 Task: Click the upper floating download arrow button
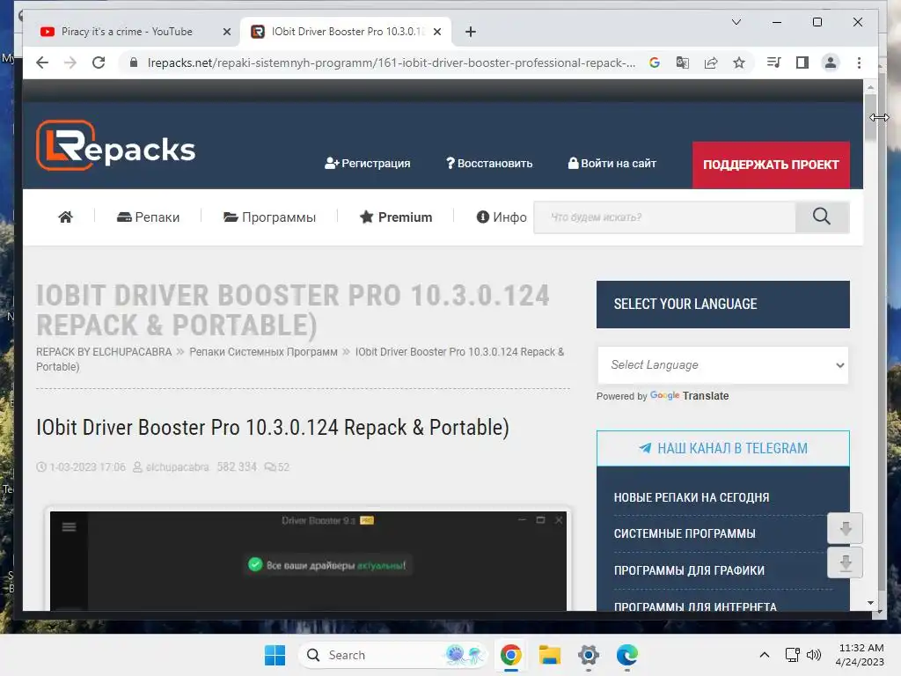coord(845,528)
